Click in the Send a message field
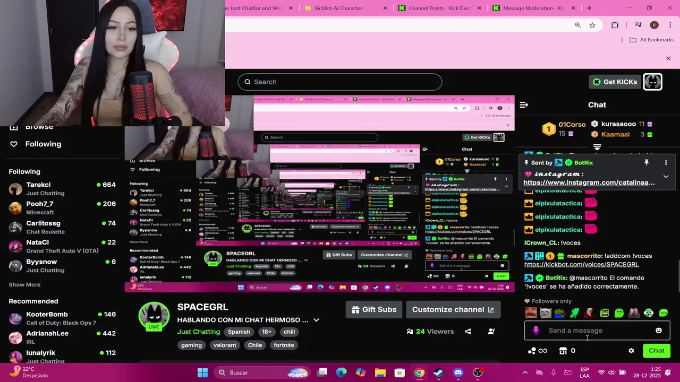 click(x=597, y=331)
